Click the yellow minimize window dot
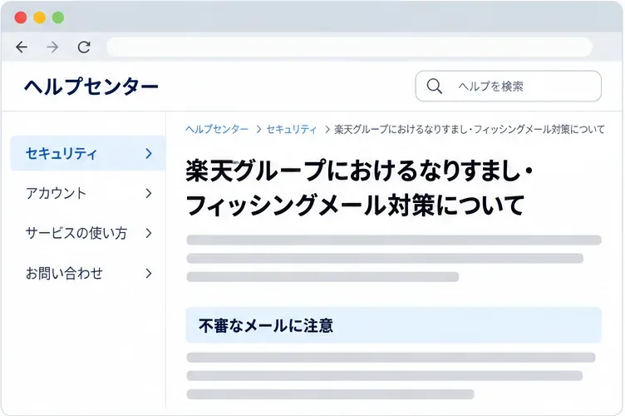 click(39, 17)
